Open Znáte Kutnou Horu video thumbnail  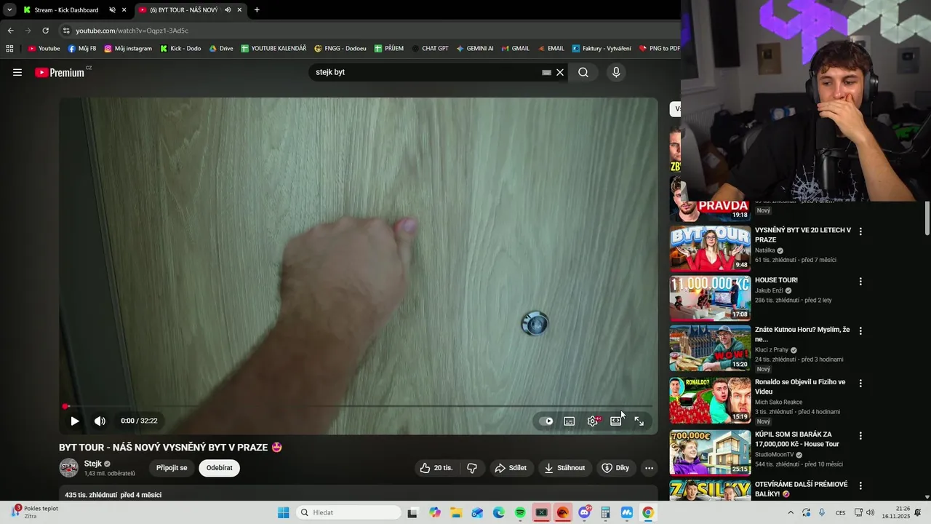710,348
